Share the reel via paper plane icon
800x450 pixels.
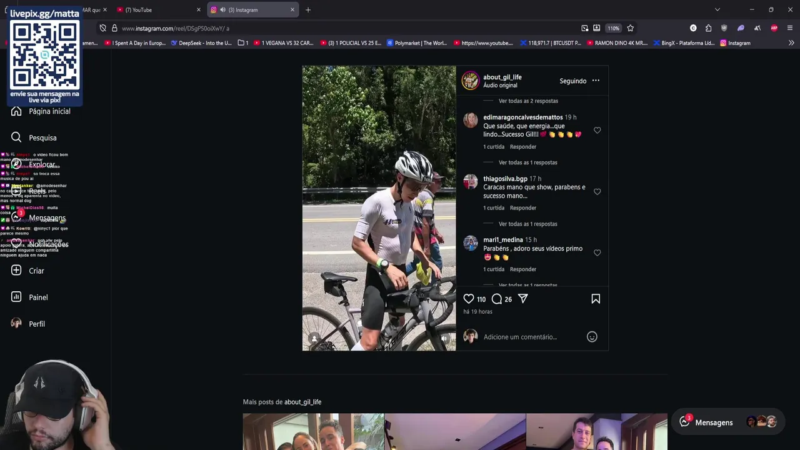[523, 299]
